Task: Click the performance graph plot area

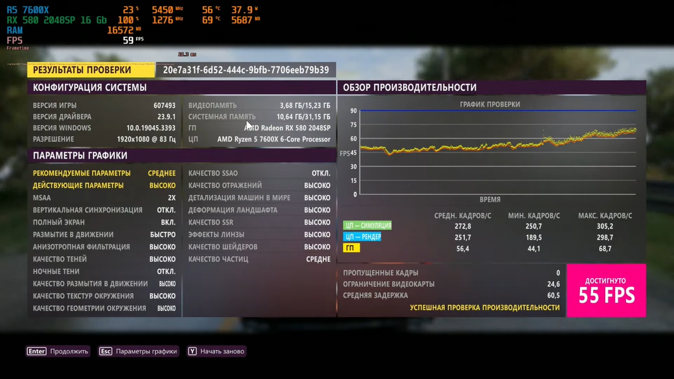Action: tap(498, 152)
